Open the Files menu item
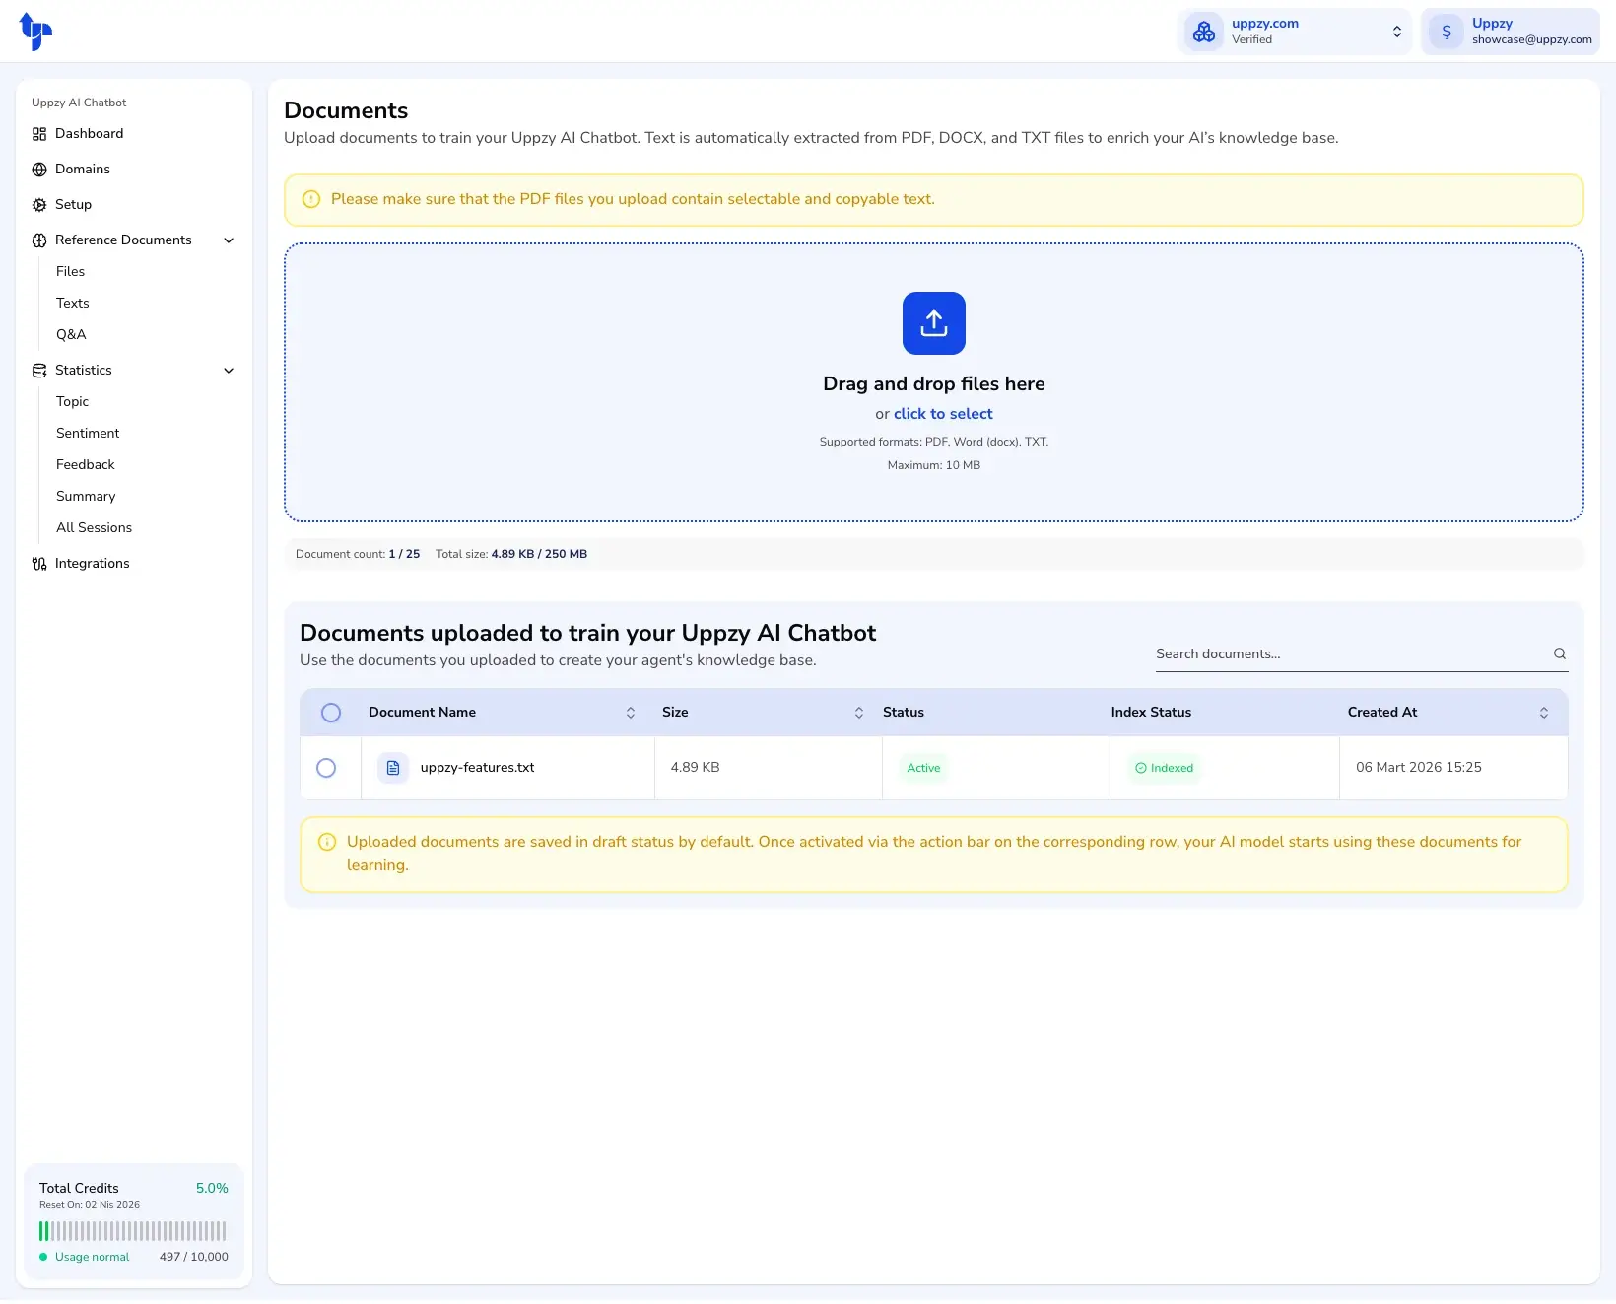 70,271
